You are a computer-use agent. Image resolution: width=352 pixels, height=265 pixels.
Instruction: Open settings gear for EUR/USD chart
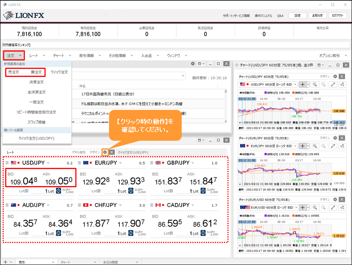click(335, 199)
